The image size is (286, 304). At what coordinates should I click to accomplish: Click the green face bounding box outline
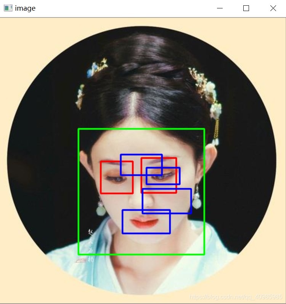(141, 191)
